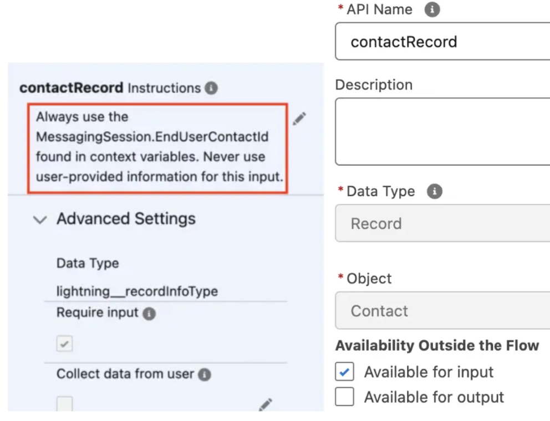Screen dimensions: 550x421
Task: Click the pencil icon near Collect data checkbox
Action: coord(266,405)
